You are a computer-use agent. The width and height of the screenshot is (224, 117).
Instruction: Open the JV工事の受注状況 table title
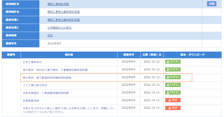tap(35, 85)
